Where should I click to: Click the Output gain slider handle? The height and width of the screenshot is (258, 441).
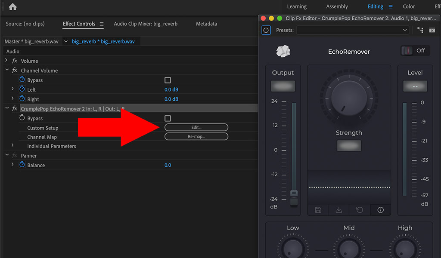coord(294,197)
